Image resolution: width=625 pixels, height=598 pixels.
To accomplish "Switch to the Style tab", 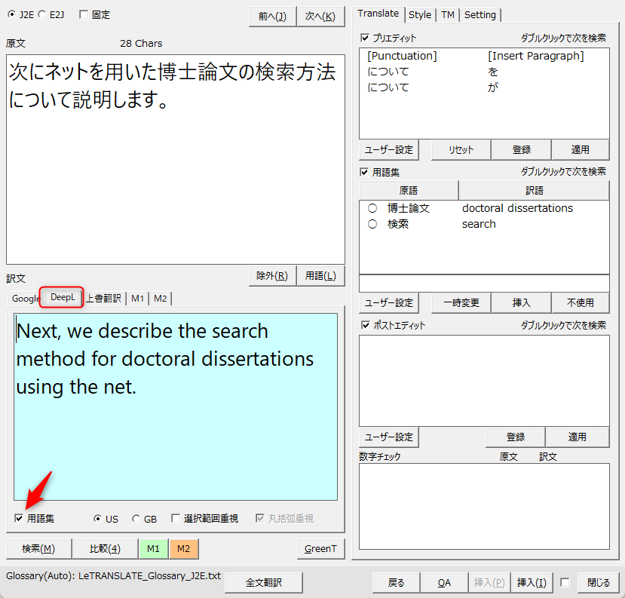I will click(420, 14).
